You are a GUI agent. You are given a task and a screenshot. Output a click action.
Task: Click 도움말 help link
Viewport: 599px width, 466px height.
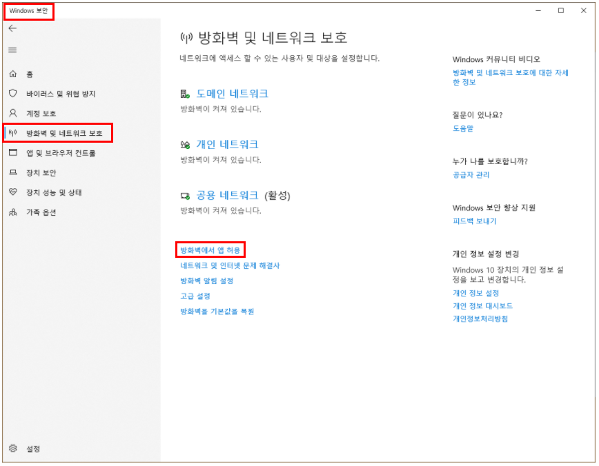pyautogui.click(x=463, y=128)
